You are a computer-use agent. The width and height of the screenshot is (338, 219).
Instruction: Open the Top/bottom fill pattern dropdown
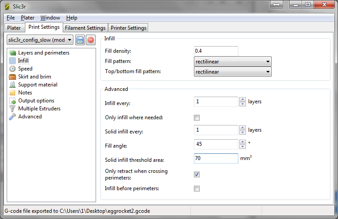pos(233,71)
